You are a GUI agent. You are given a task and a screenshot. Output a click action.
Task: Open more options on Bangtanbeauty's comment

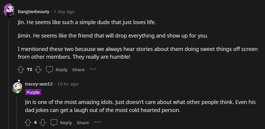(x=93, y=69)
